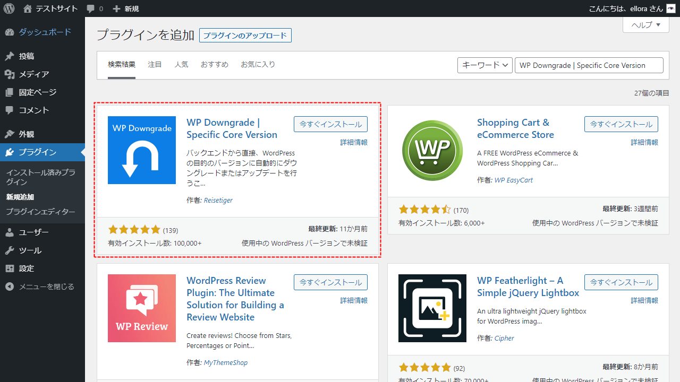Click Shopping Cart plugin star rating
This screenshot has height=382, width=680.
[424, 210]
